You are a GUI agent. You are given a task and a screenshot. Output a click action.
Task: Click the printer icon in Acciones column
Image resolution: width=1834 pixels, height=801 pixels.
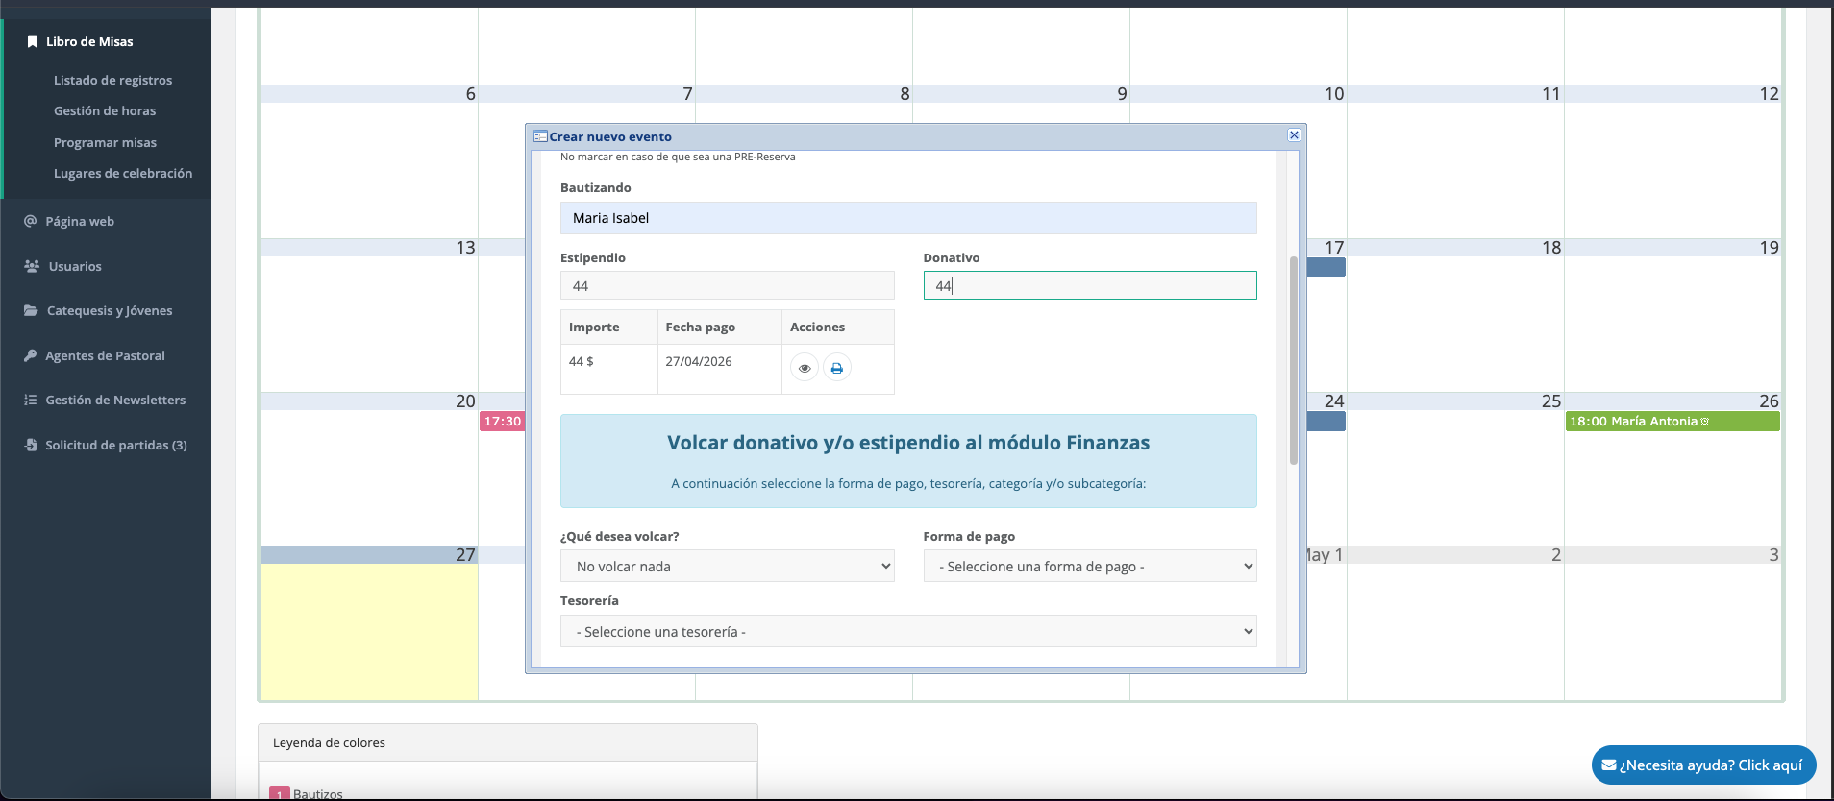836,368
